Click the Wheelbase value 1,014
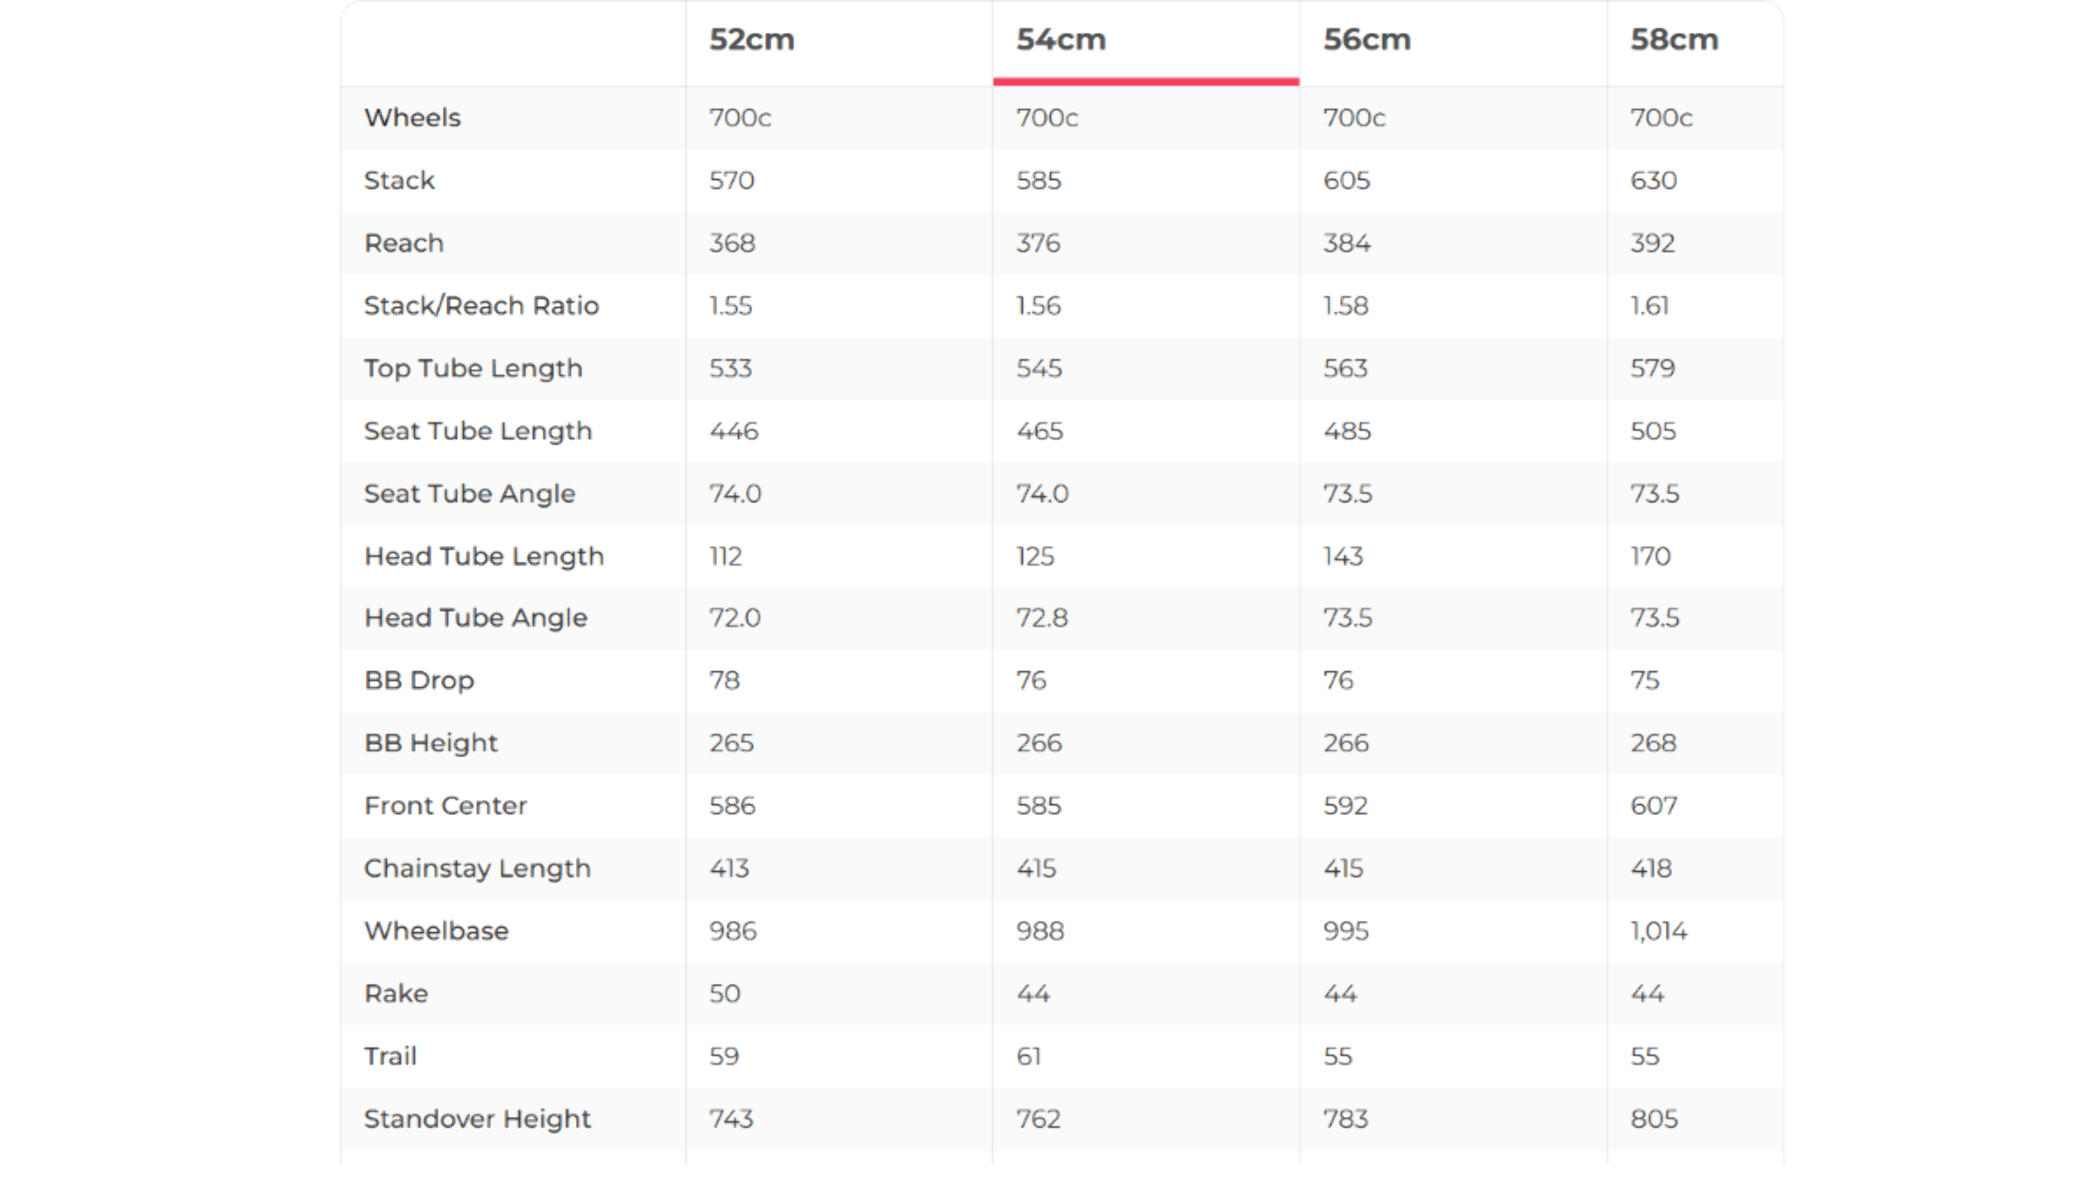This screenshot has height=1177, width=2092. pos(1659,931)
